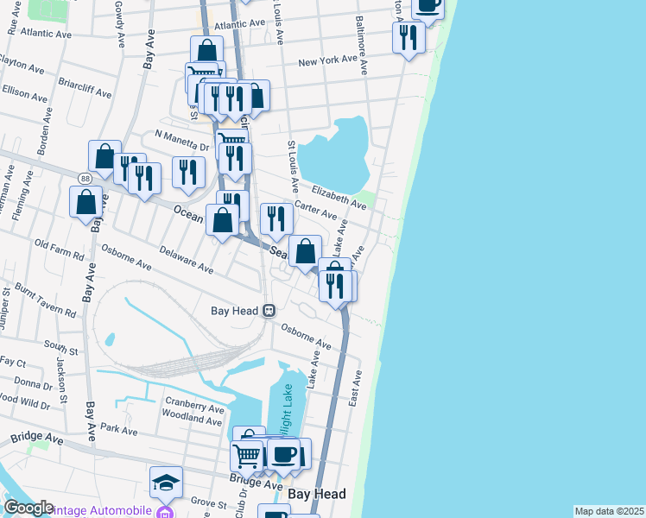The image size is (646, 518).
Task: Click the Map data ©2025 attribution
Action: [x=609, y=511]
